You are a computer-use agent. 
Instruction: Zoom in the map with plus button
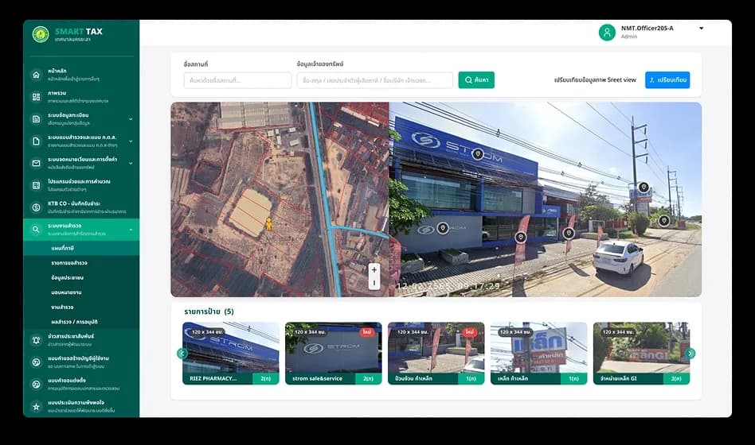click(x=374, y=269)
